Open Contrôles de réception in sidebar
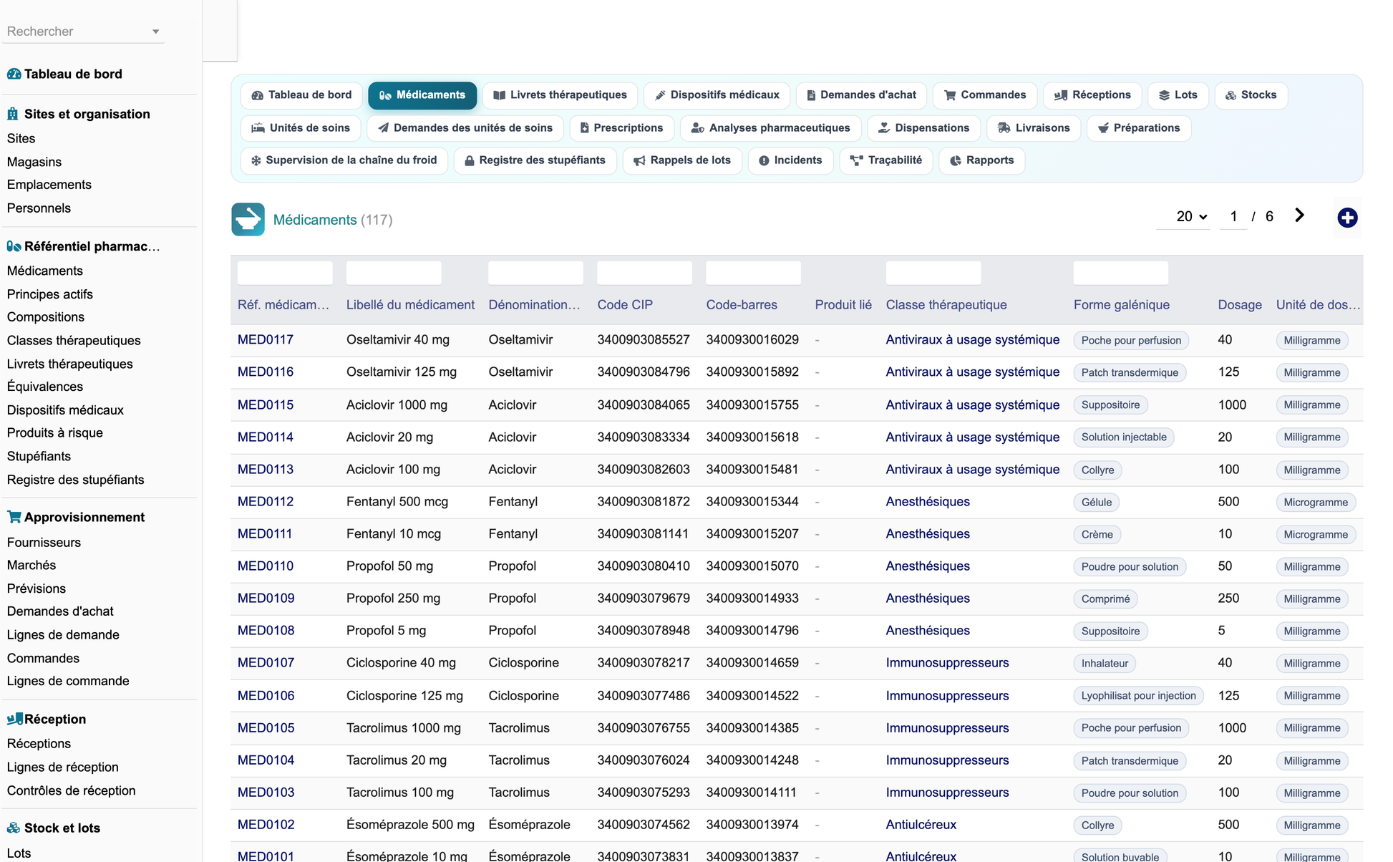Viewport: 1393px width, 862px height. pos(72,790)
